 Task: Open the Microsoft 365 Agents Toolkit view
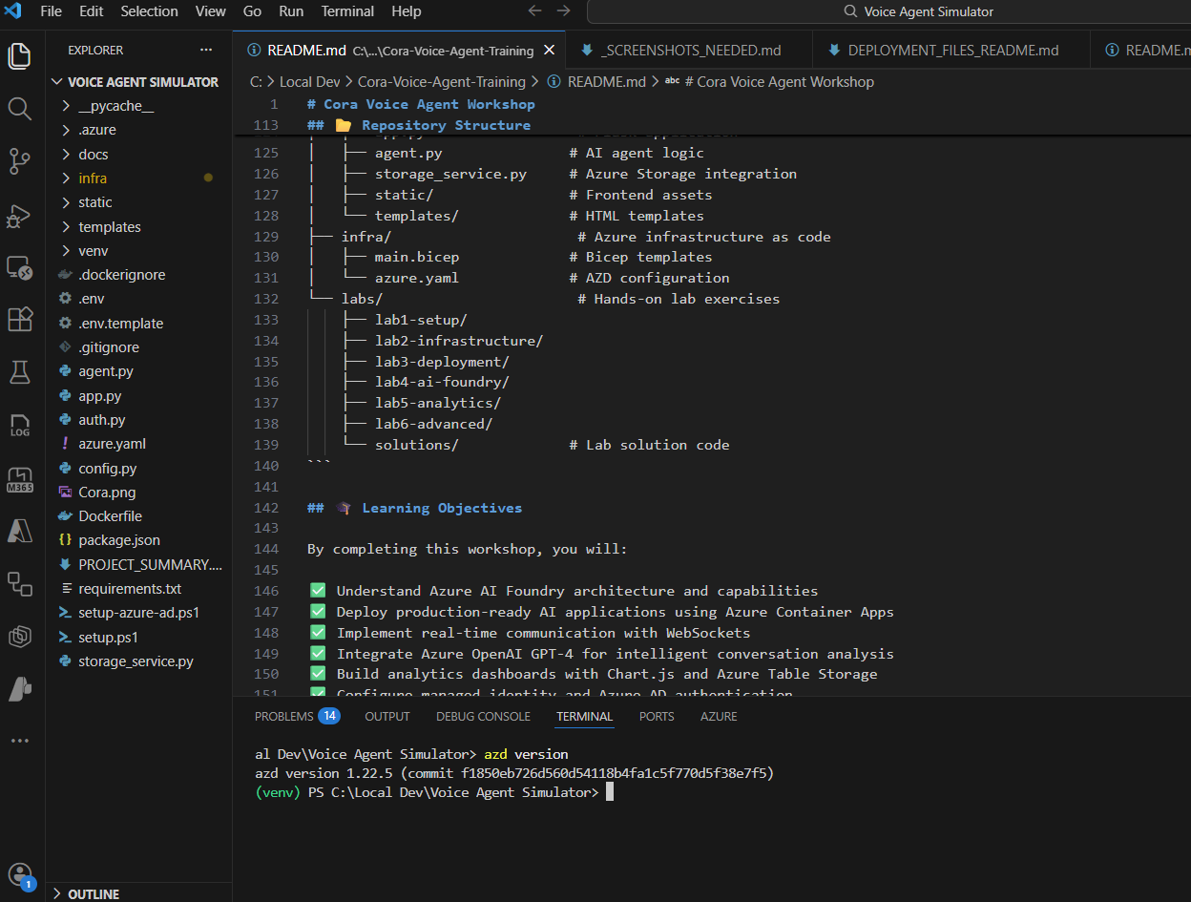click(20, 477)
